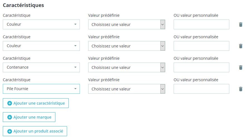
Task: Remove the Pile Fournie row via trash icon
Action: tap(241, 89)
